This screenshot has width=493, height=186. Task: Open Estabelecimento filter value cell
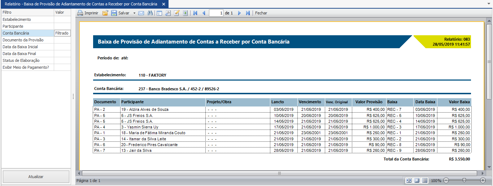coord(62,19)
